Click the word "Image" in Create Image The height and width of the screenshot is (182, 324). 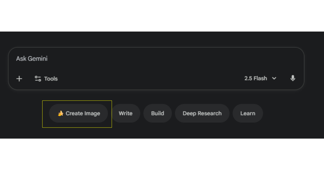click(92, 114)
